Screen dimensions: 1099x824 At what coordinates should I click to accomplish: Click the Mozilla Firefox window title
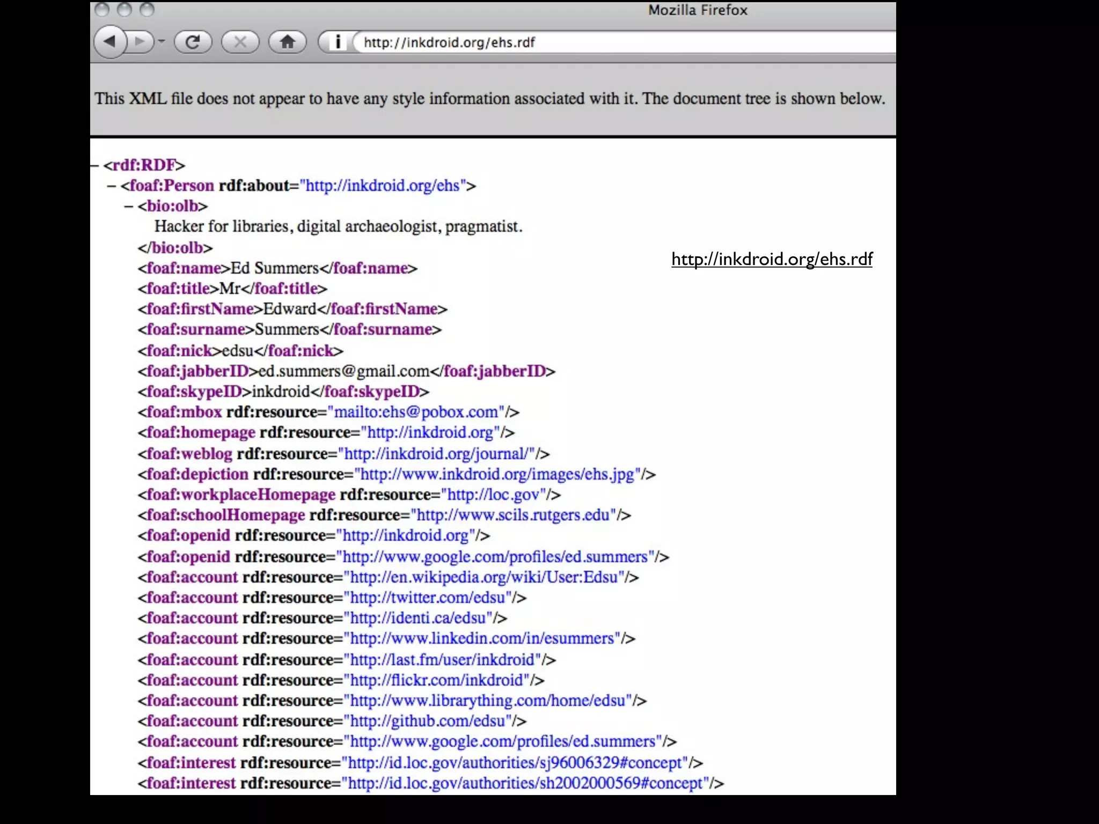tap(698, 10)
